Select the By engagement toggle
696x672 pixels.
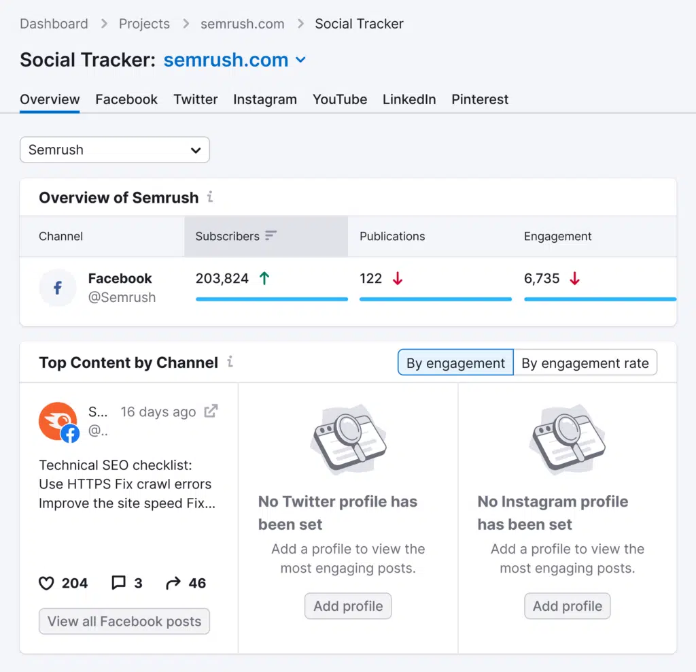[x=455, y=363]
